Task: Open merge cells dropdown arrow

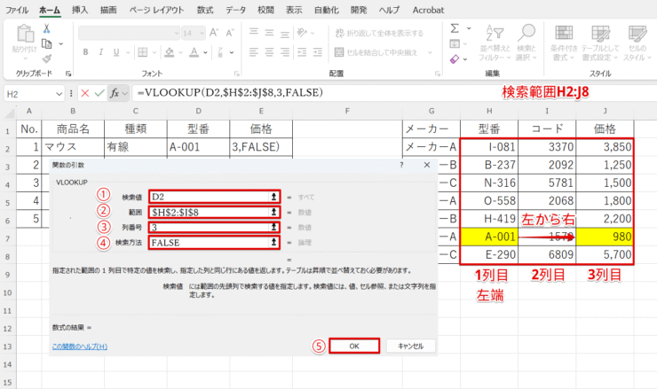Action: point(430,52)
